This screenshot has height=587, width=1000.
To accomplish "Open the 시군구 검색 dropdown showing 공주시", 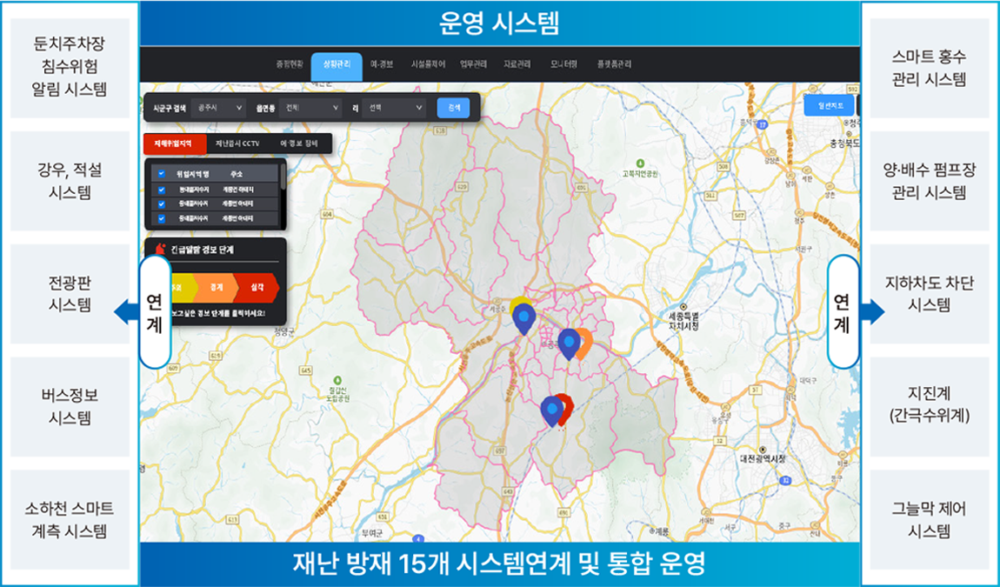I will (218, 108).
